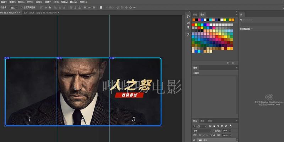
Task: Open the 3D(D) menu
Action: point(56,2)
